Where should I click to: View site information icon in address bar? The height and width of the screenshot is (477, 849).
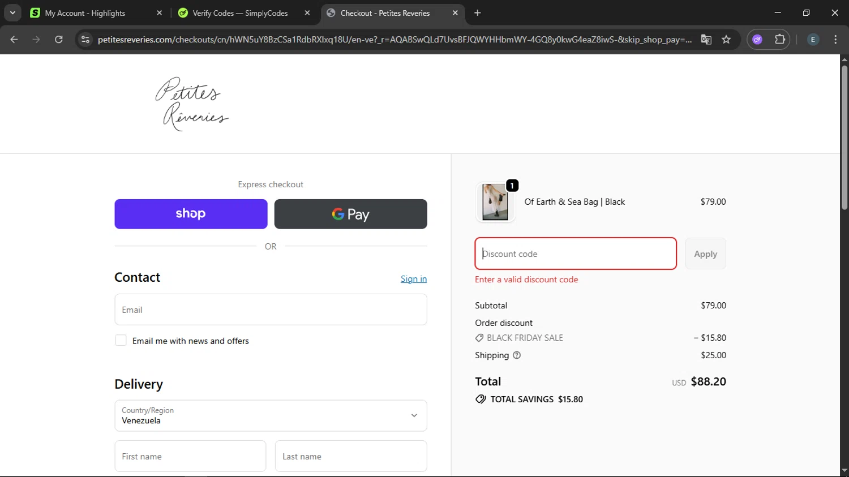85,40
